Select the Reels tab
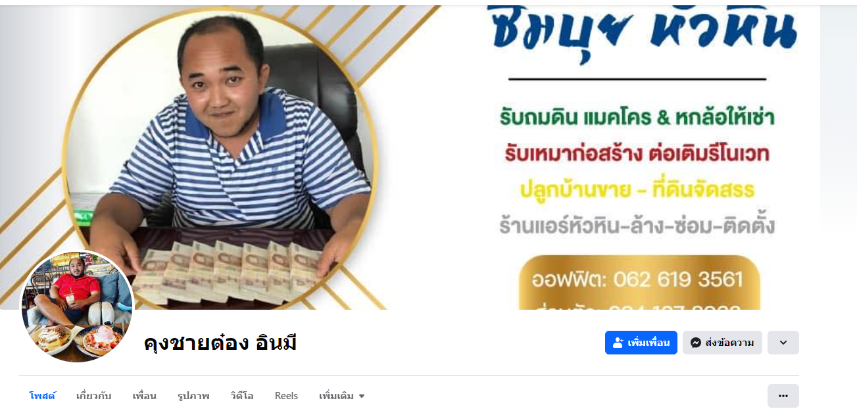Image resolution: width=857 pixels, height=411 pixels. 286,396
